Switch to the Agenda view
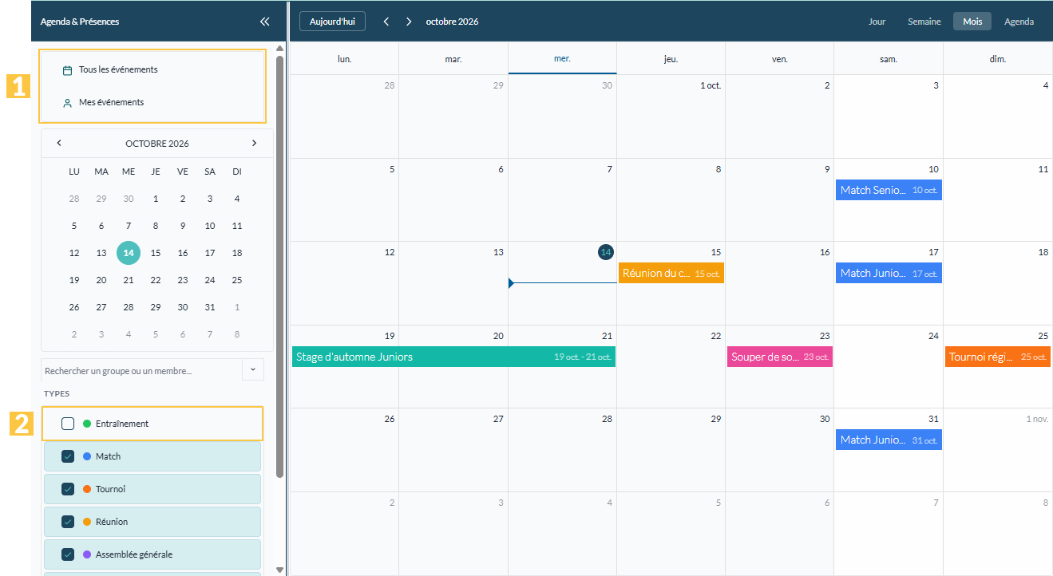Screen dimensions: 1053x576 pyautogui.click(x=1019, y=22)
